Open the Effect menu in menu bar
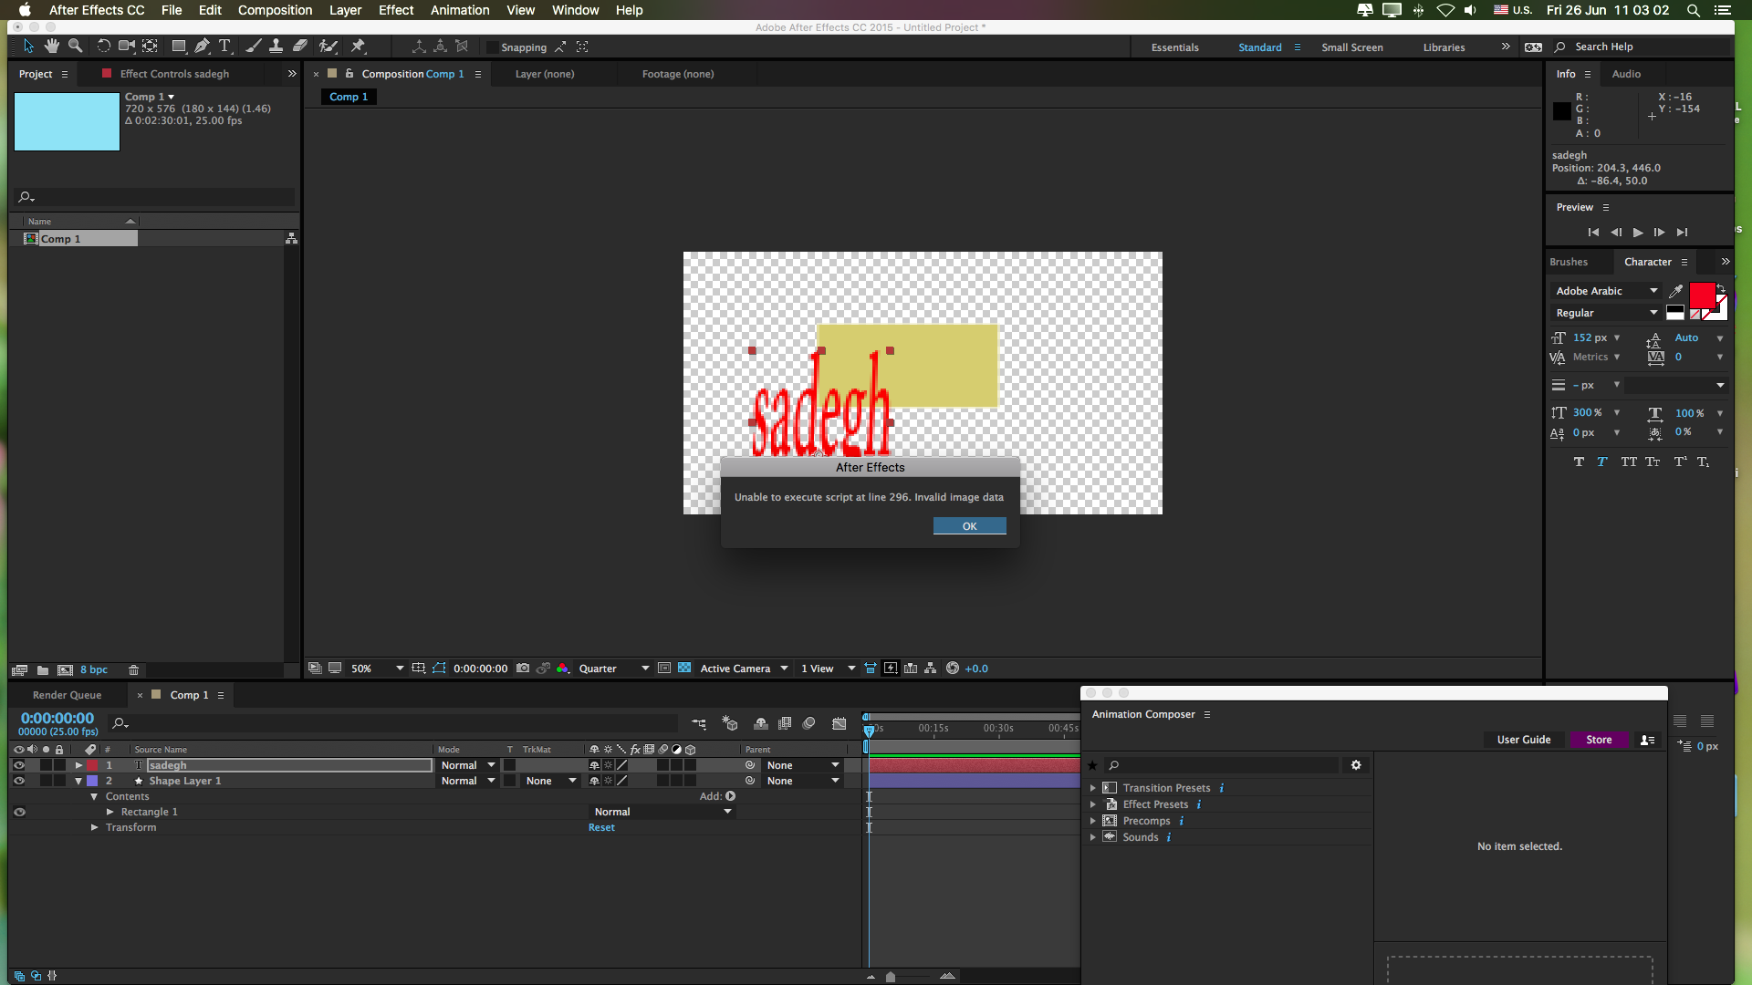 (x=396, y=10)
